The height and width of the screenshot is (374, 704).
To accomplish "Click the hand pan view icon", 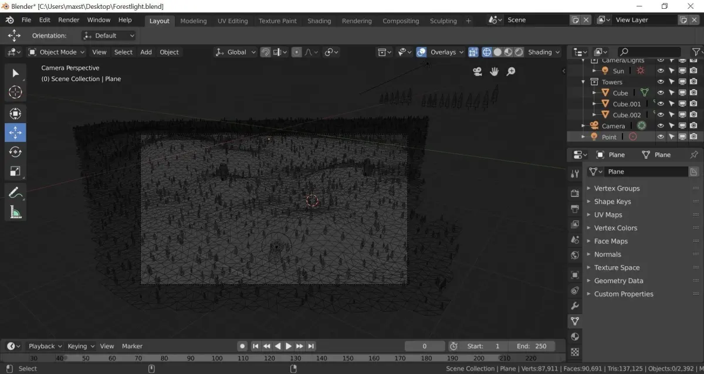I will [x=494, y=72].
